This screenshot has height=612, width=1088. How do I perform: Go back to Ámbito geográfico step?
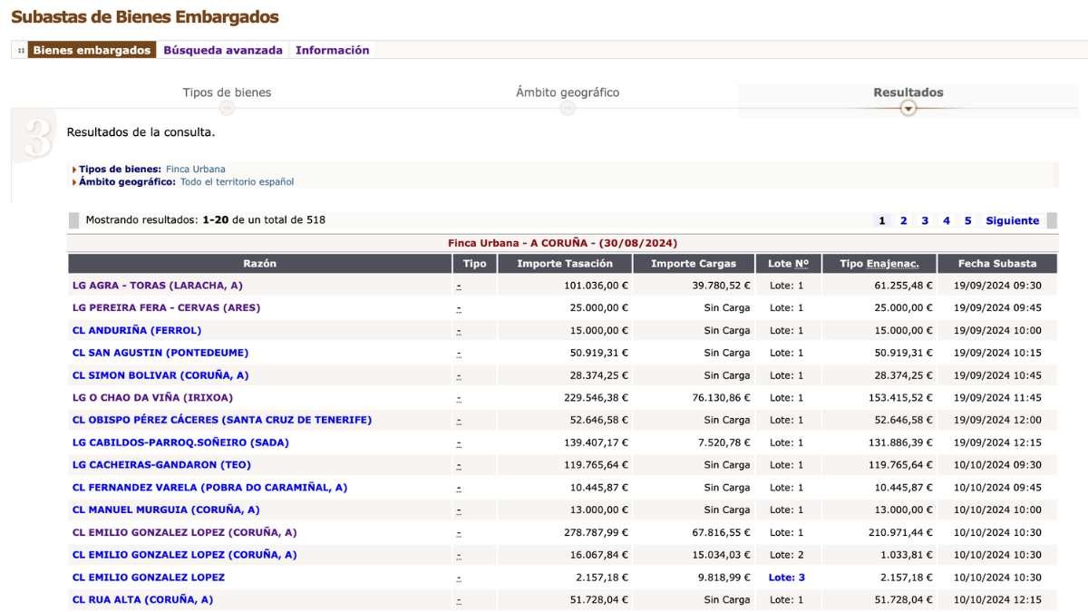click(x=568, y=92)
